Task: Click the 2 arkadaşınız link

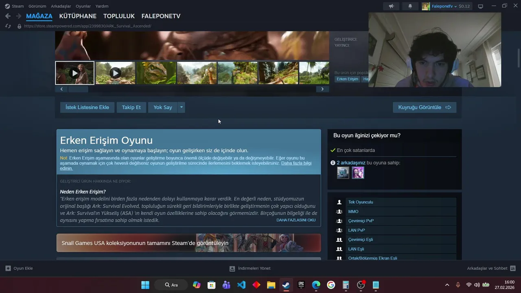Action: (351, 163)
